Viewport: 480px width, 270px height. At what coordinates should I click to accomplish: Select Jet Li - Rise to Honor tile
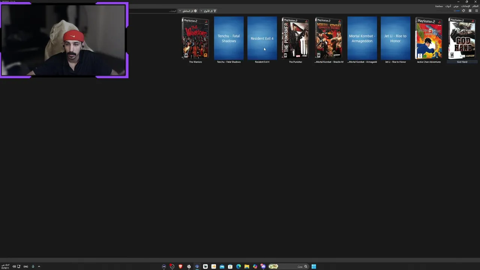395,38
